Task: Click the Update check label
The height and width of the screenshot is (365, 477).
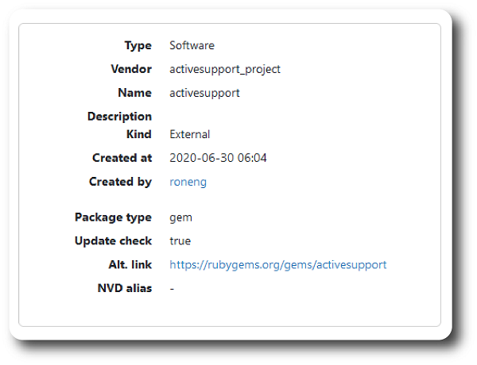Action: click(113, 240)
